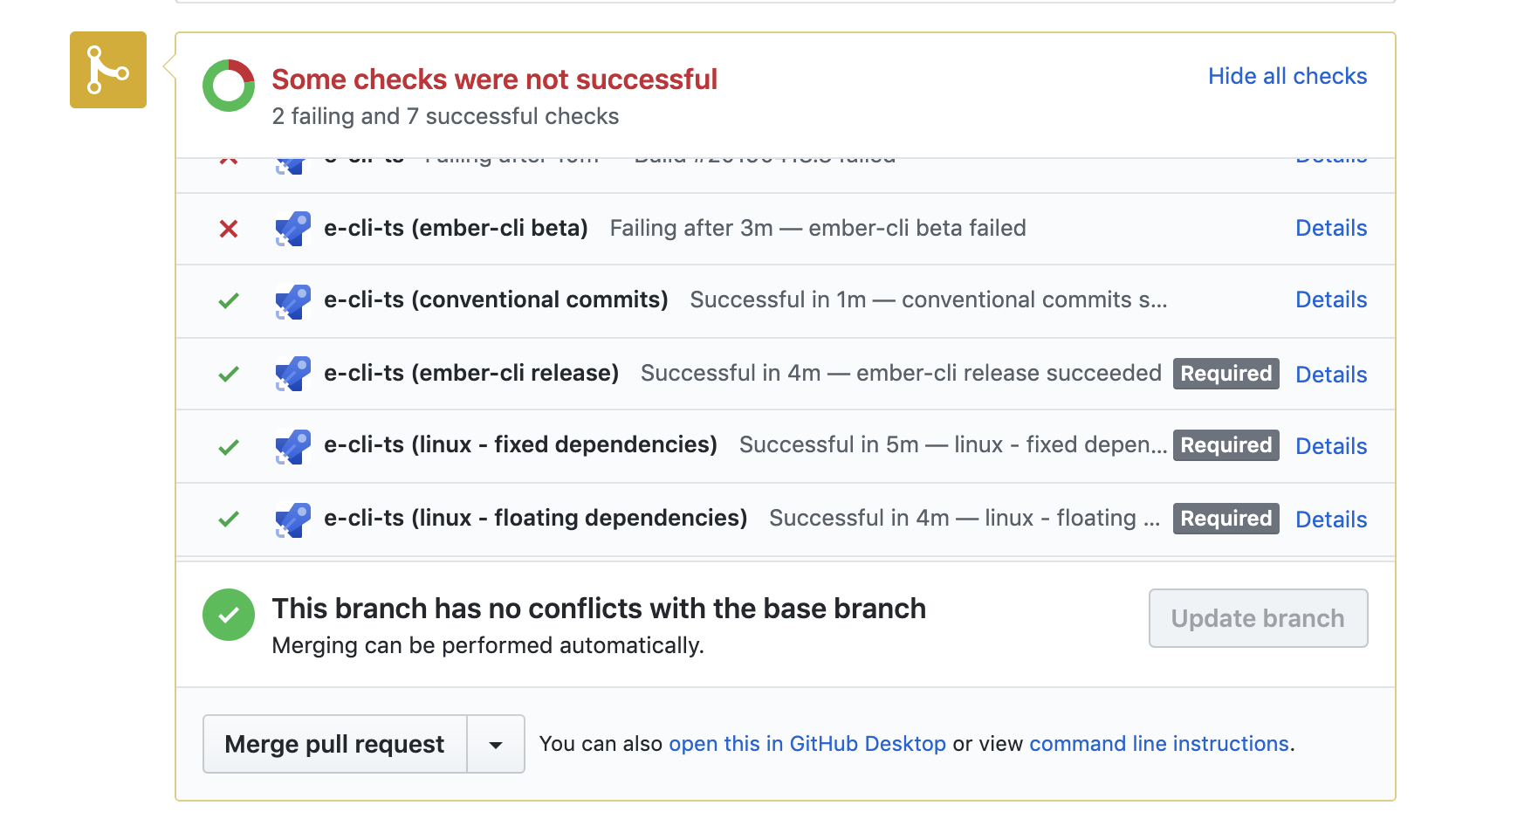Click 'This branch has no conflicts' heading
This screenshot has width=1531, height=819.
click(599, 609)
